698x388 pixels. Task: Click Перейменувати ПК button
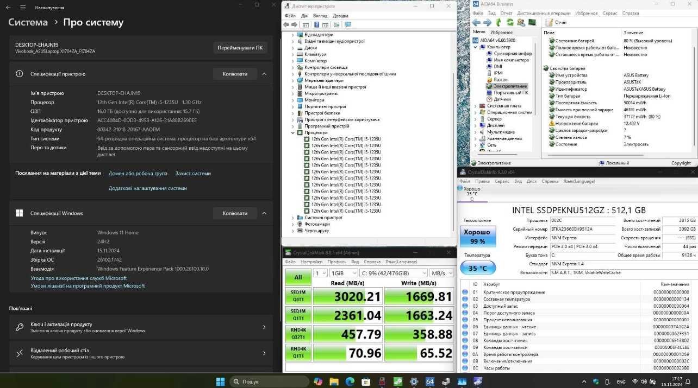240,48
